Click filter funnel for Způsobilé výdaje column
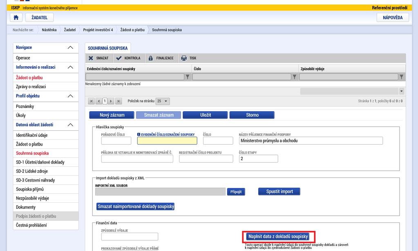This screenshot has height=251, width=418. tap(402, 77)
